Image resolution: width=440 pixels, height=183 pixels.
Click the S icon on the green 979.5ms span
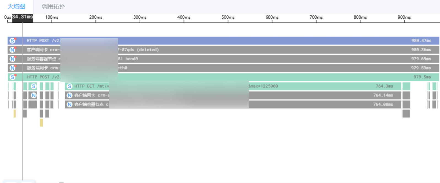pos(12,77)
